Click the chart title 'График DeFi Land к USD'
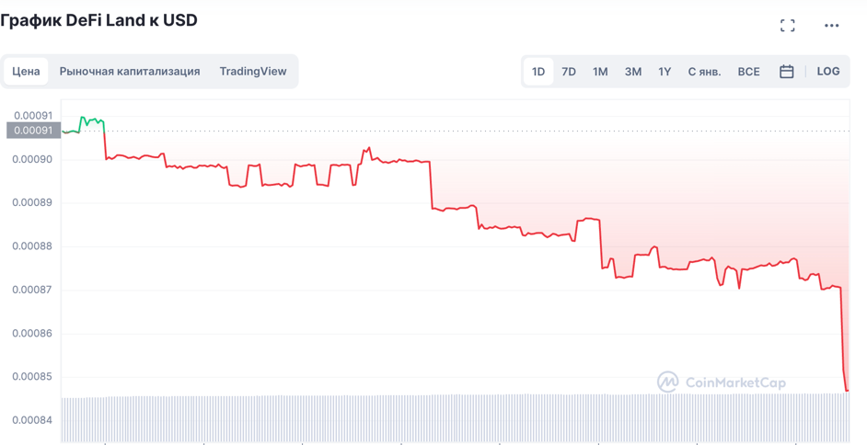The width and height of the screenshot is (867, 445). click(99, 20)
